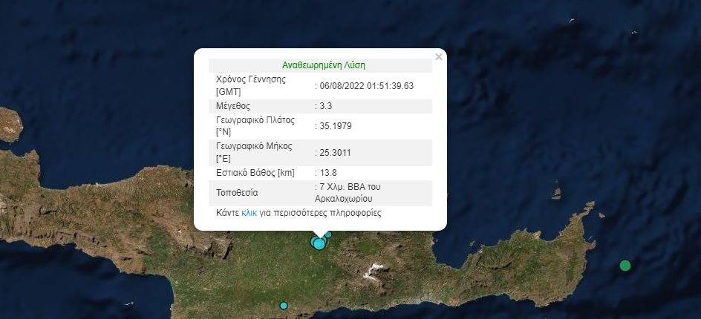Screen dimensions: 701x319
Task: Click the location text '7 Χλμ. ΒΒΑ του Αρκαλοχωρίου'
Action: (x=350, y=192)
